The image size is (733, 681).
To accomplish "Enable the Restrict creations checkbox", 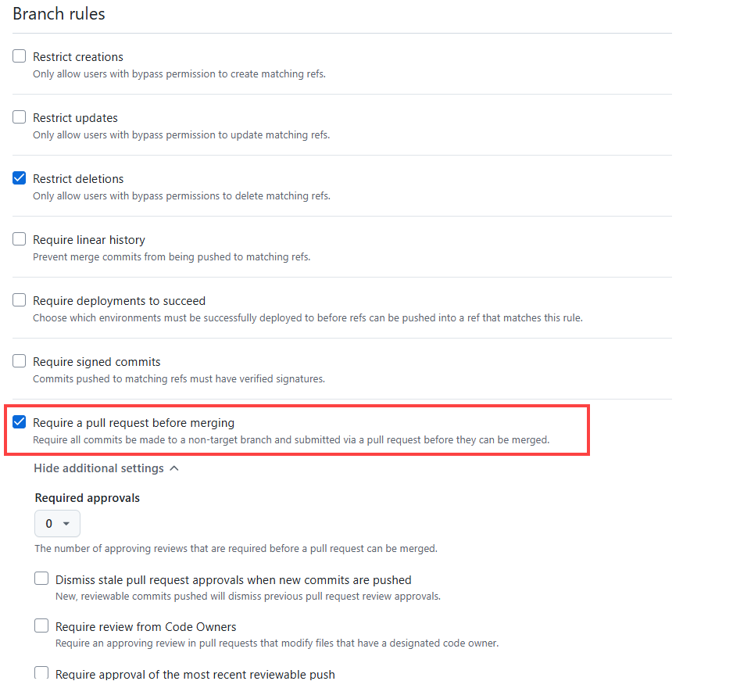I will [19, 56].
